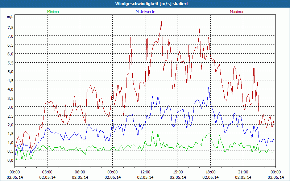Click the Minima legend label
Image resolution: width=290 pixels, height=181 pixels.
click(x=53, y=12)
